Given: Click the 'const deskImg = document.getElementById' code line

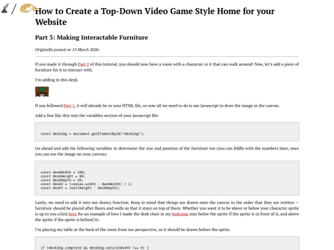Looking at the screenshot, I should [x=92, y=134].
